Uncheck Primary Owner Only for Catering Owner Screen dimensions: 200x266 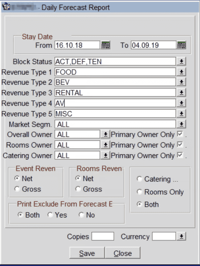pos(180,155)
